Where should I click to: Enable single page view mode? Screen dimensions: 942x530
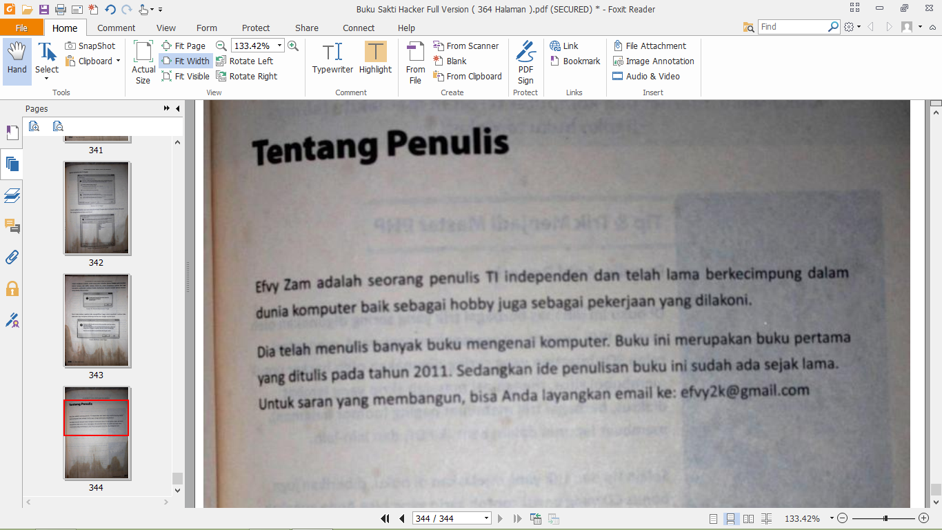[x=714, y=518]
